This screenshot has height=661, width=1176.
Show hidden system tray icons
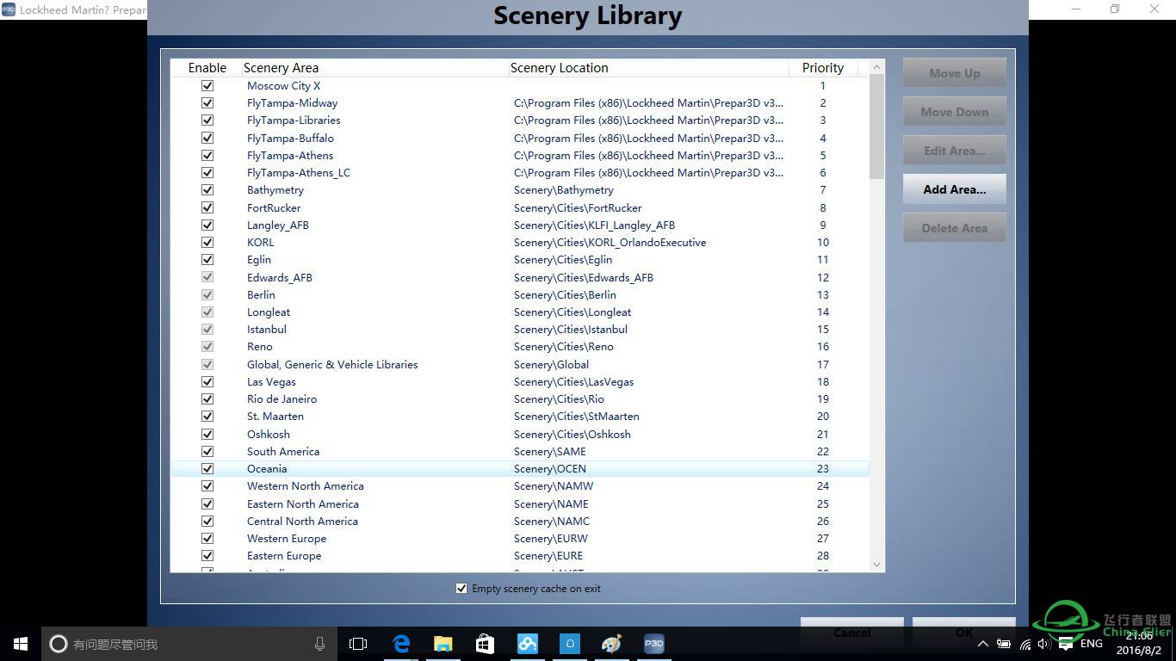(983, 644)
